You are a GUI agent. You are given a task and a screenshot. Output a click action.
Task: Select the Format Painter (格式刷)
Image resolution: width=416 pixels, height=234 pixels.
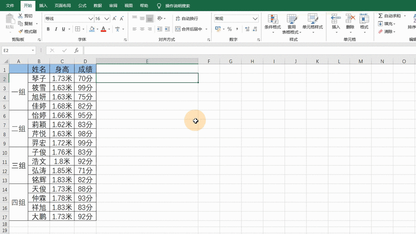coord(27,31)
